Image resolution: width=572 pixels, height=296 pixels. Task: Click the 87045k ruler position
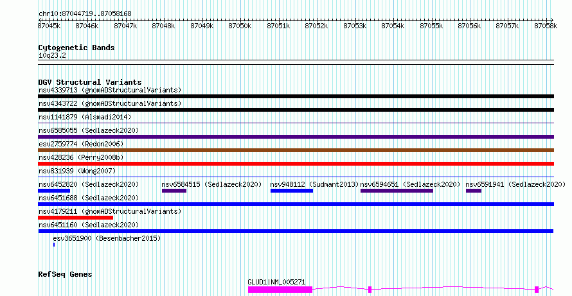click(49, 26)
